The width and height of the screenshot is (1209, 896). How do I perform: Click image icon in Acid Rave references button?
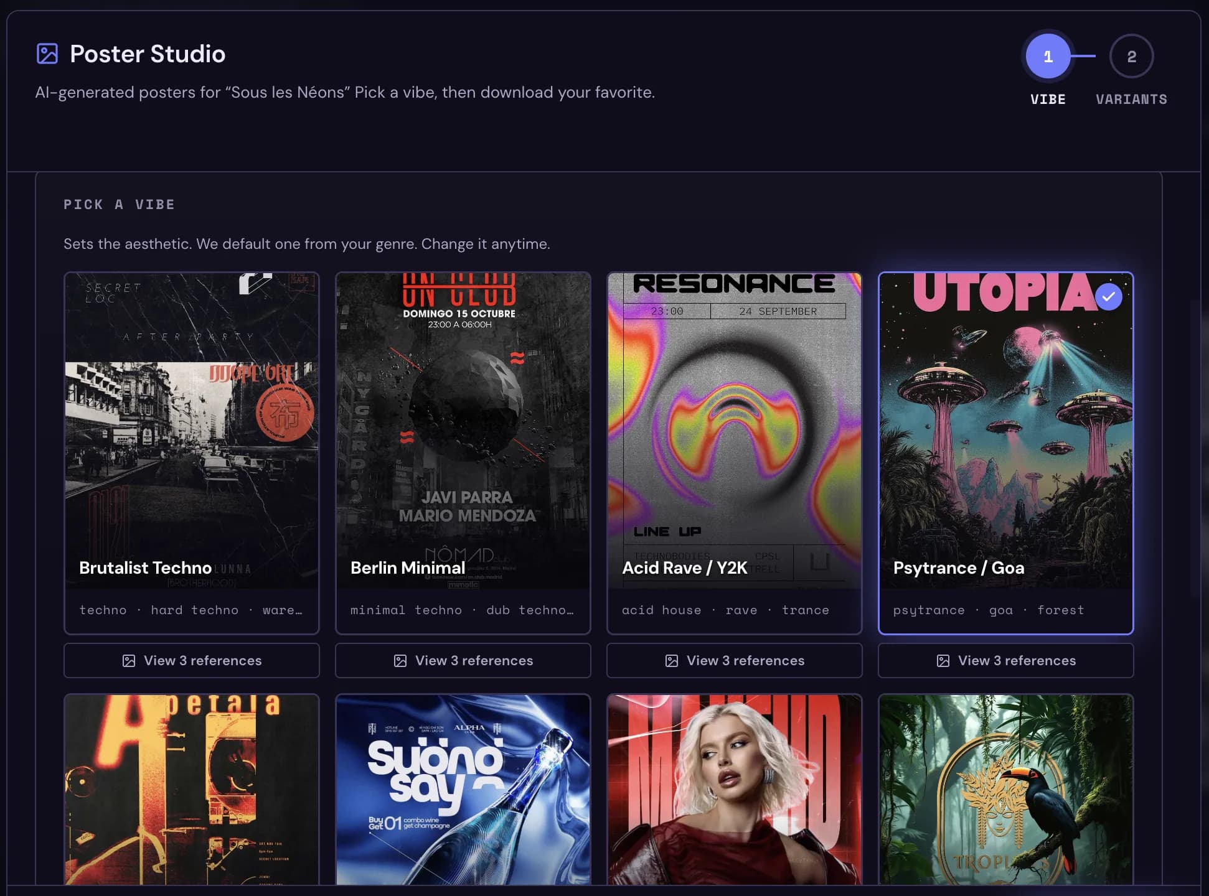(x=672, y=661)
